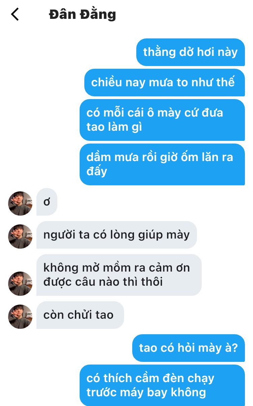Tap the "có mỗi cái ô" message
The width and height of the screenshot is (253, 406).
[x=162, y=120]
